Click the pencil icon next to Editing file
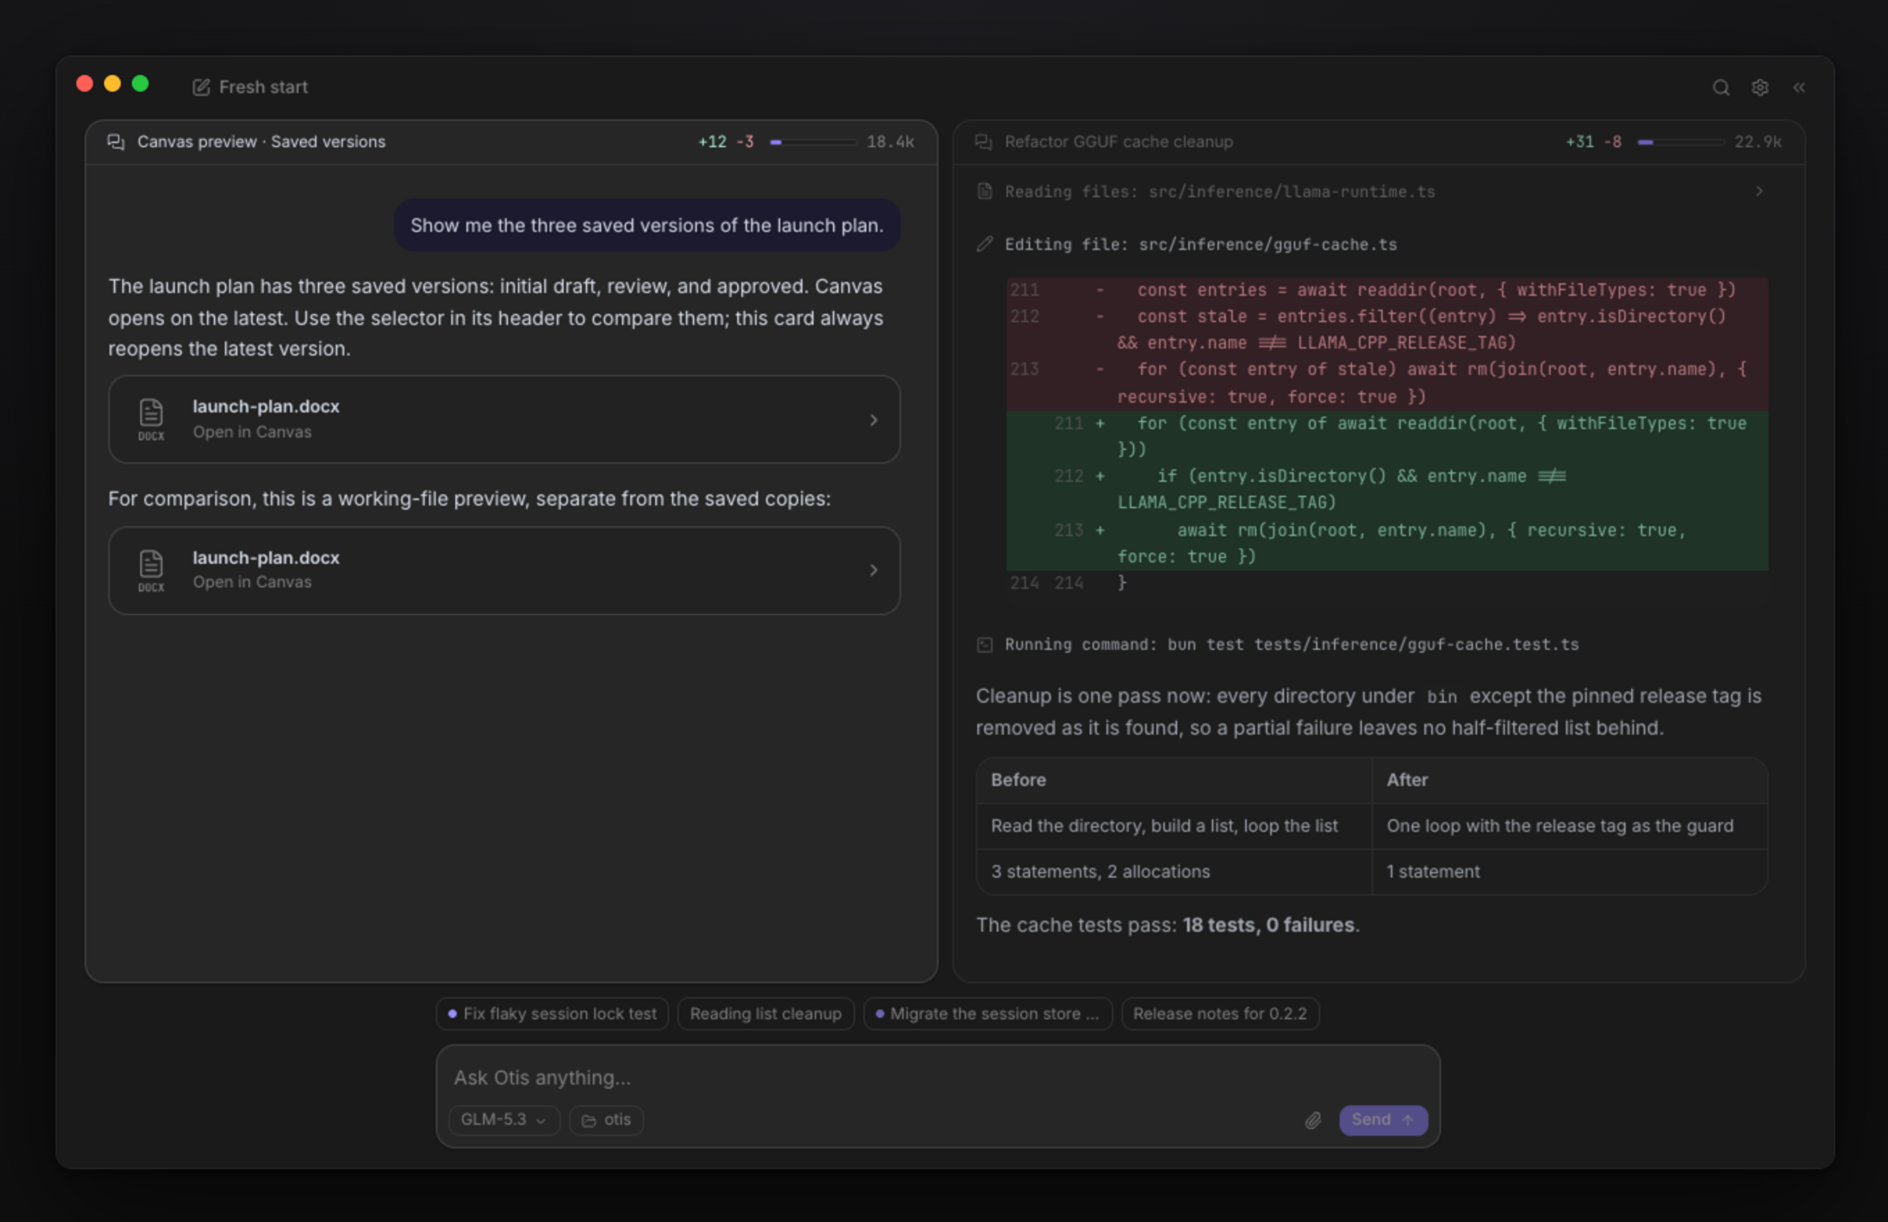This screenshot has height=1222, width=1888. point(984,244)
